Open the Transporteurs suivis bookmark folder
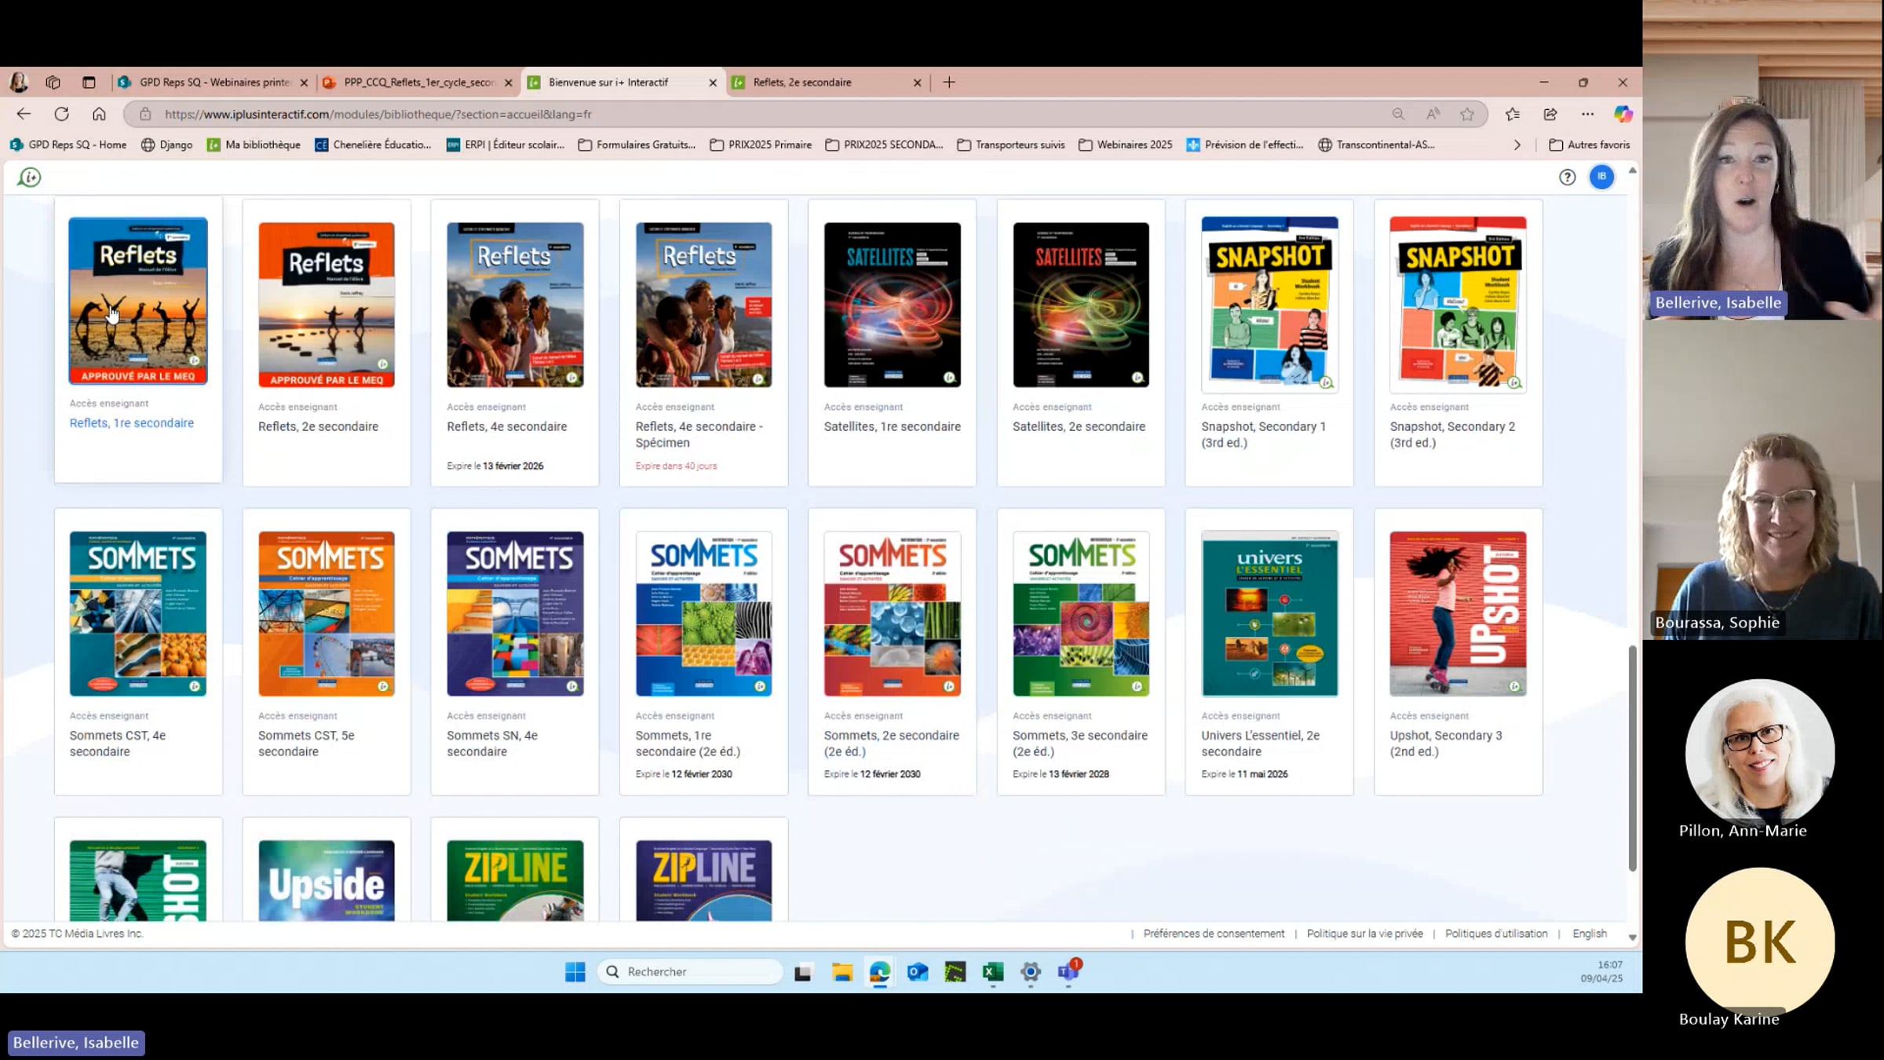The width and height of the screenshot is (1884, 1060). [x=1011, y=144]
